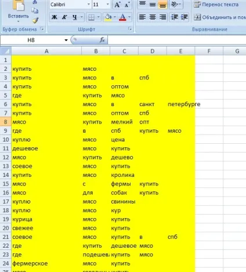Toggle bold Ж formatting
The width and height of the screenshot is (246, 272).
pyautogui.click(x=55, y=17)
